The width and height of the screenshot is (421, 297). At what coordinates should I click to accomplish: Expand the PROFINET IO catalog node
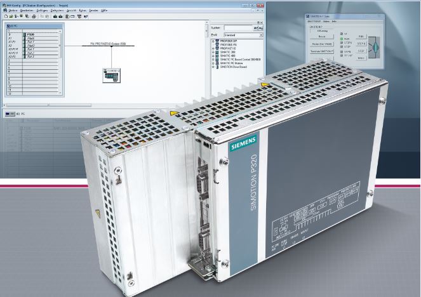pyautogui.click(x=213, y=48)
